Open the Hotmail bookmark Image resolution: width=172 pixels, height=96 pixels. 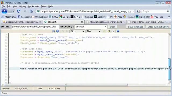coord(129,17)
